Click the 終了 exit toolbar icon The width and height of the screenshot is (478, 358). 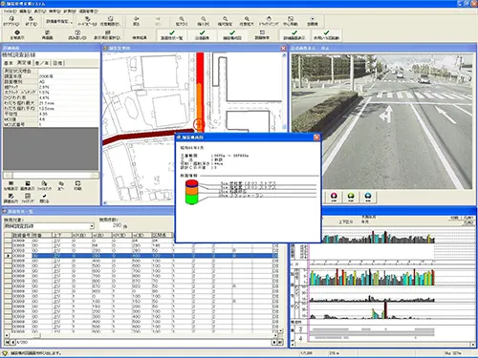[31, 21]
